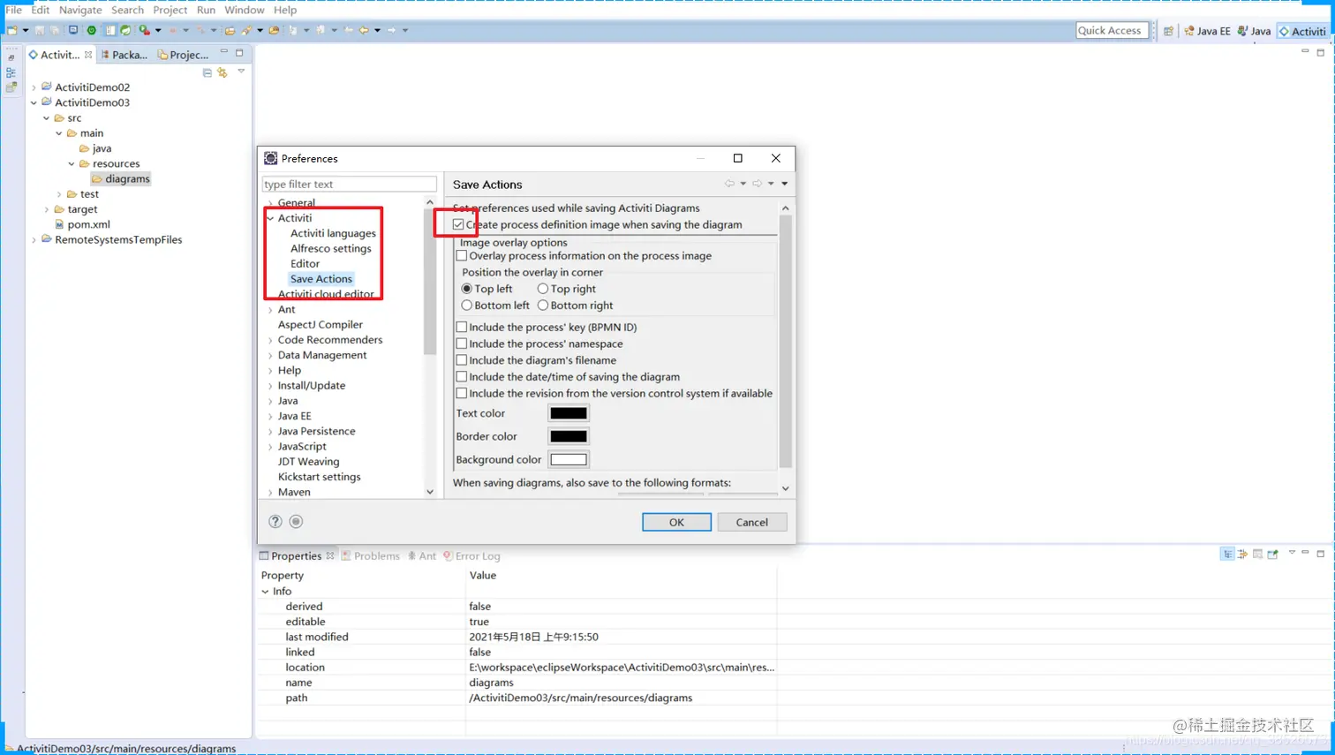Image resolution: width=1335 pixels, height=755 pixels.
Task: Click the green circular toolbar icon
Action: coord(92,30)
